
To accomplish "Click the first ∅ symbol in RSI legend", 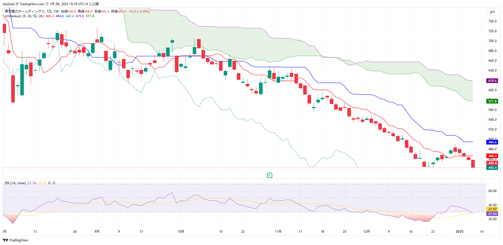I will 49,183.
